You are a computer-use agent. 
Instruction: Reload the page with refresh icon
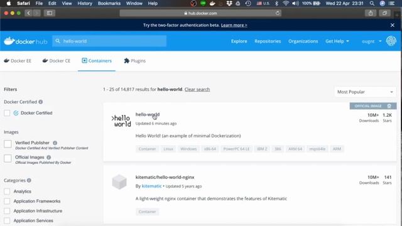(278, 13)
